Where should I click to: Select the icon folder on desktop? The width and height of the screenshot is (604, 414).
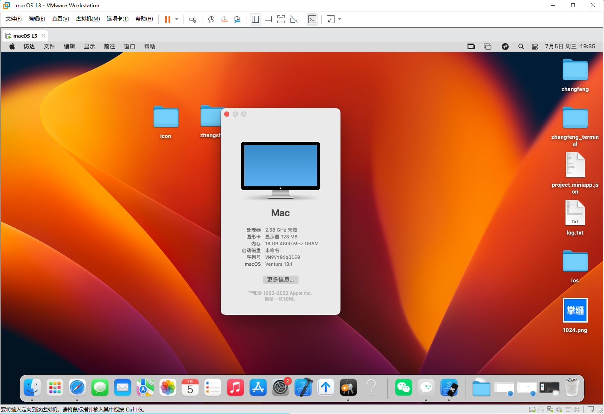(x=166, y=117)
